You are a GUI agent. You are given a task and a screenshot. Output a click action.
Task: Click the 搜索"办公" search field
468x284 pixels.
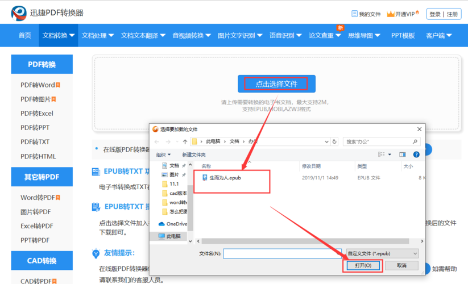point(382,141)
